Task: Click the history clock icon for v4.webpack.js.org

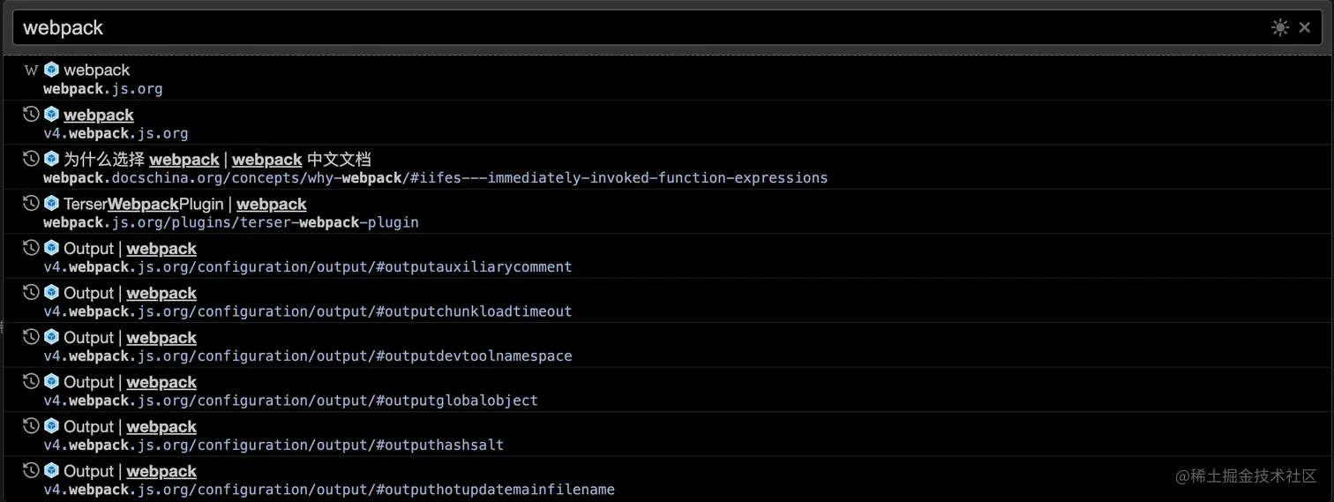Action: pos(31,115)
